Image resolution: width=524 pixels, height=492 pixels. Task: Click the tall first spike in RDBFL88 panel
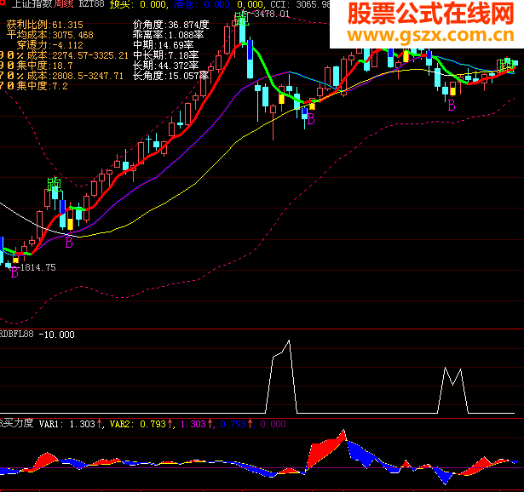click(281, 376)
